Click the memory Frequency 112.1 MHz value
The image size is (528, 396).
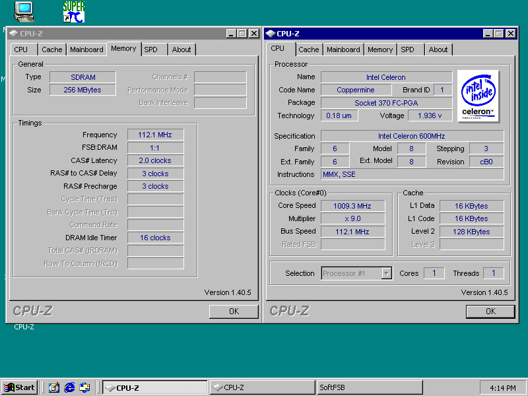(x=155, y=135)
